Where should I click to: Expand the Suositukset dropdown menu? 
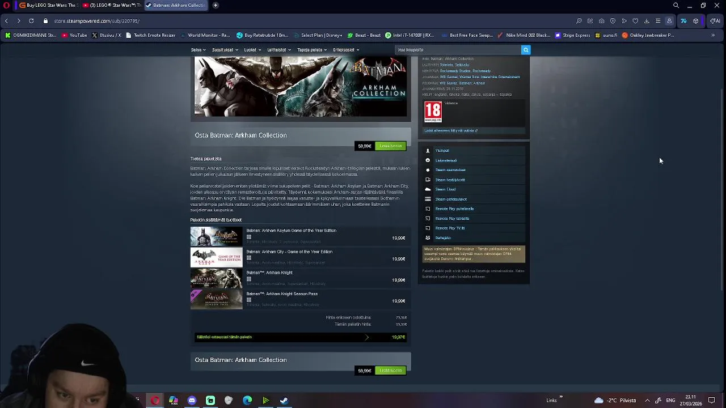[225, 50]
